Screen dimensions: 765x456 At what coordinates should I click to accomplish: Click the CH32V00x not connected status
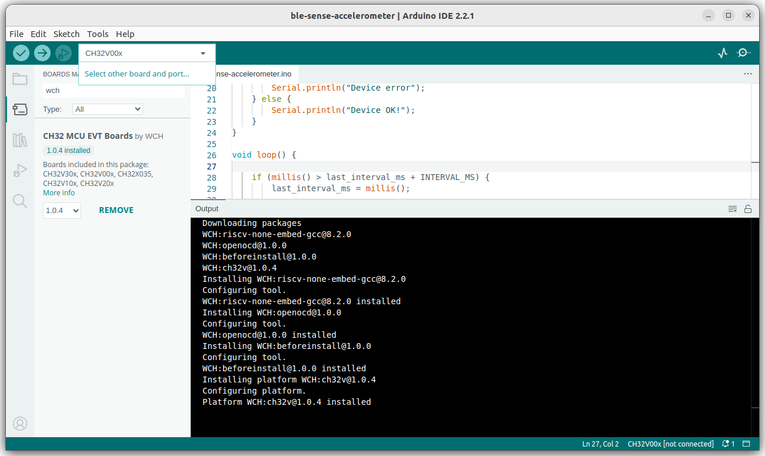(671, 444)
